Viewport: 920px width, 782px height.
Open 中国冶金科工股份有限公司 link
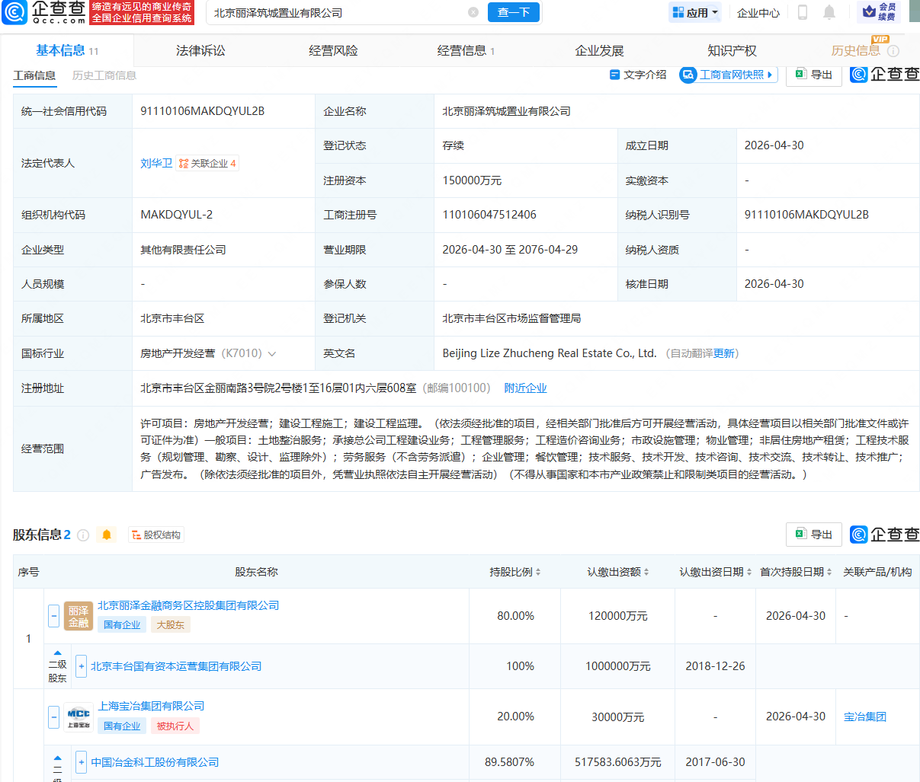point(155,762)
